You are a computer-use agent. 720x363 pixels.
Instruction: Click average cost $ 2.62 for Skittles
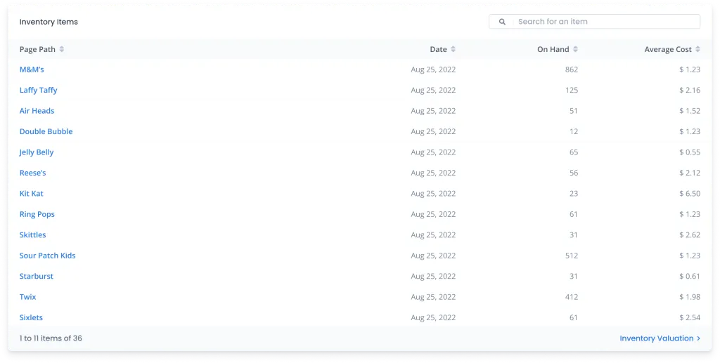click(x=690, y=235)
